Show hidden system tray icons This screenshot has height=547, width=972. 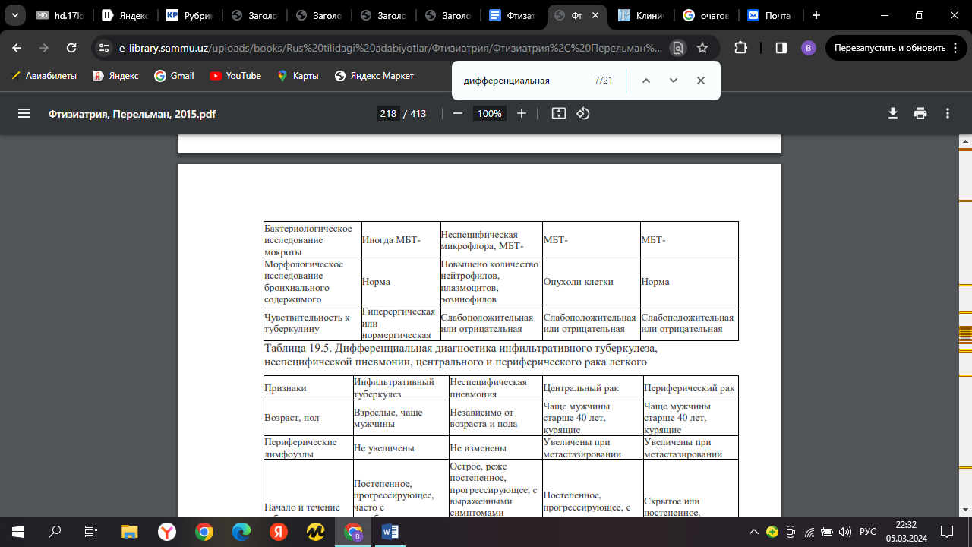click(x=754, y=532)
